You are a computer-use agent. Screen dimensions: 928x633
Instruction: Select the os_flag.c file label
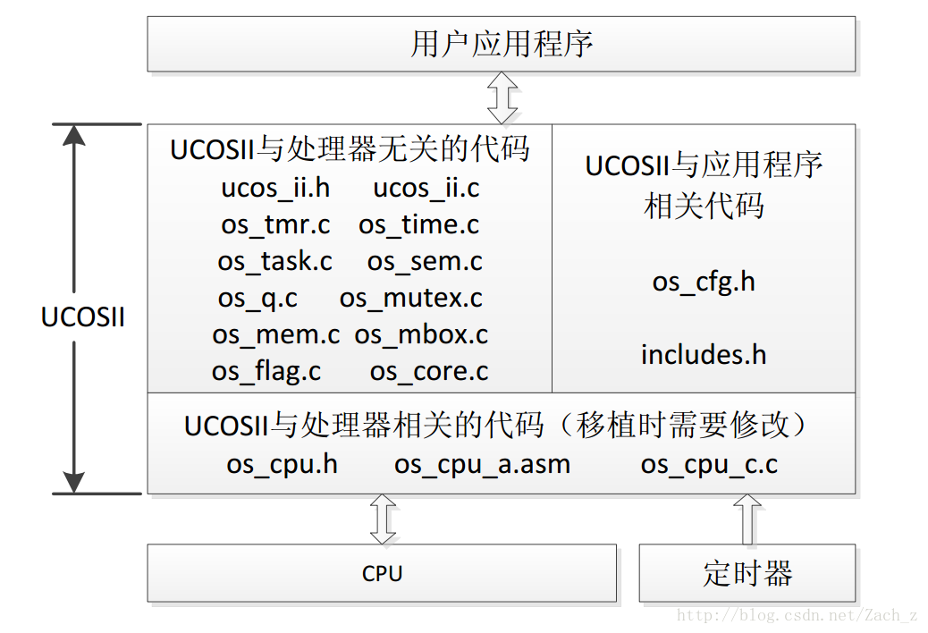(265, 372)
